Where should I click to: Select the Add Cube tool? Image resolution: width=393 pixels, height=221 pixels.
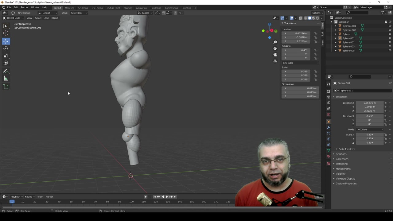(6, 87)
